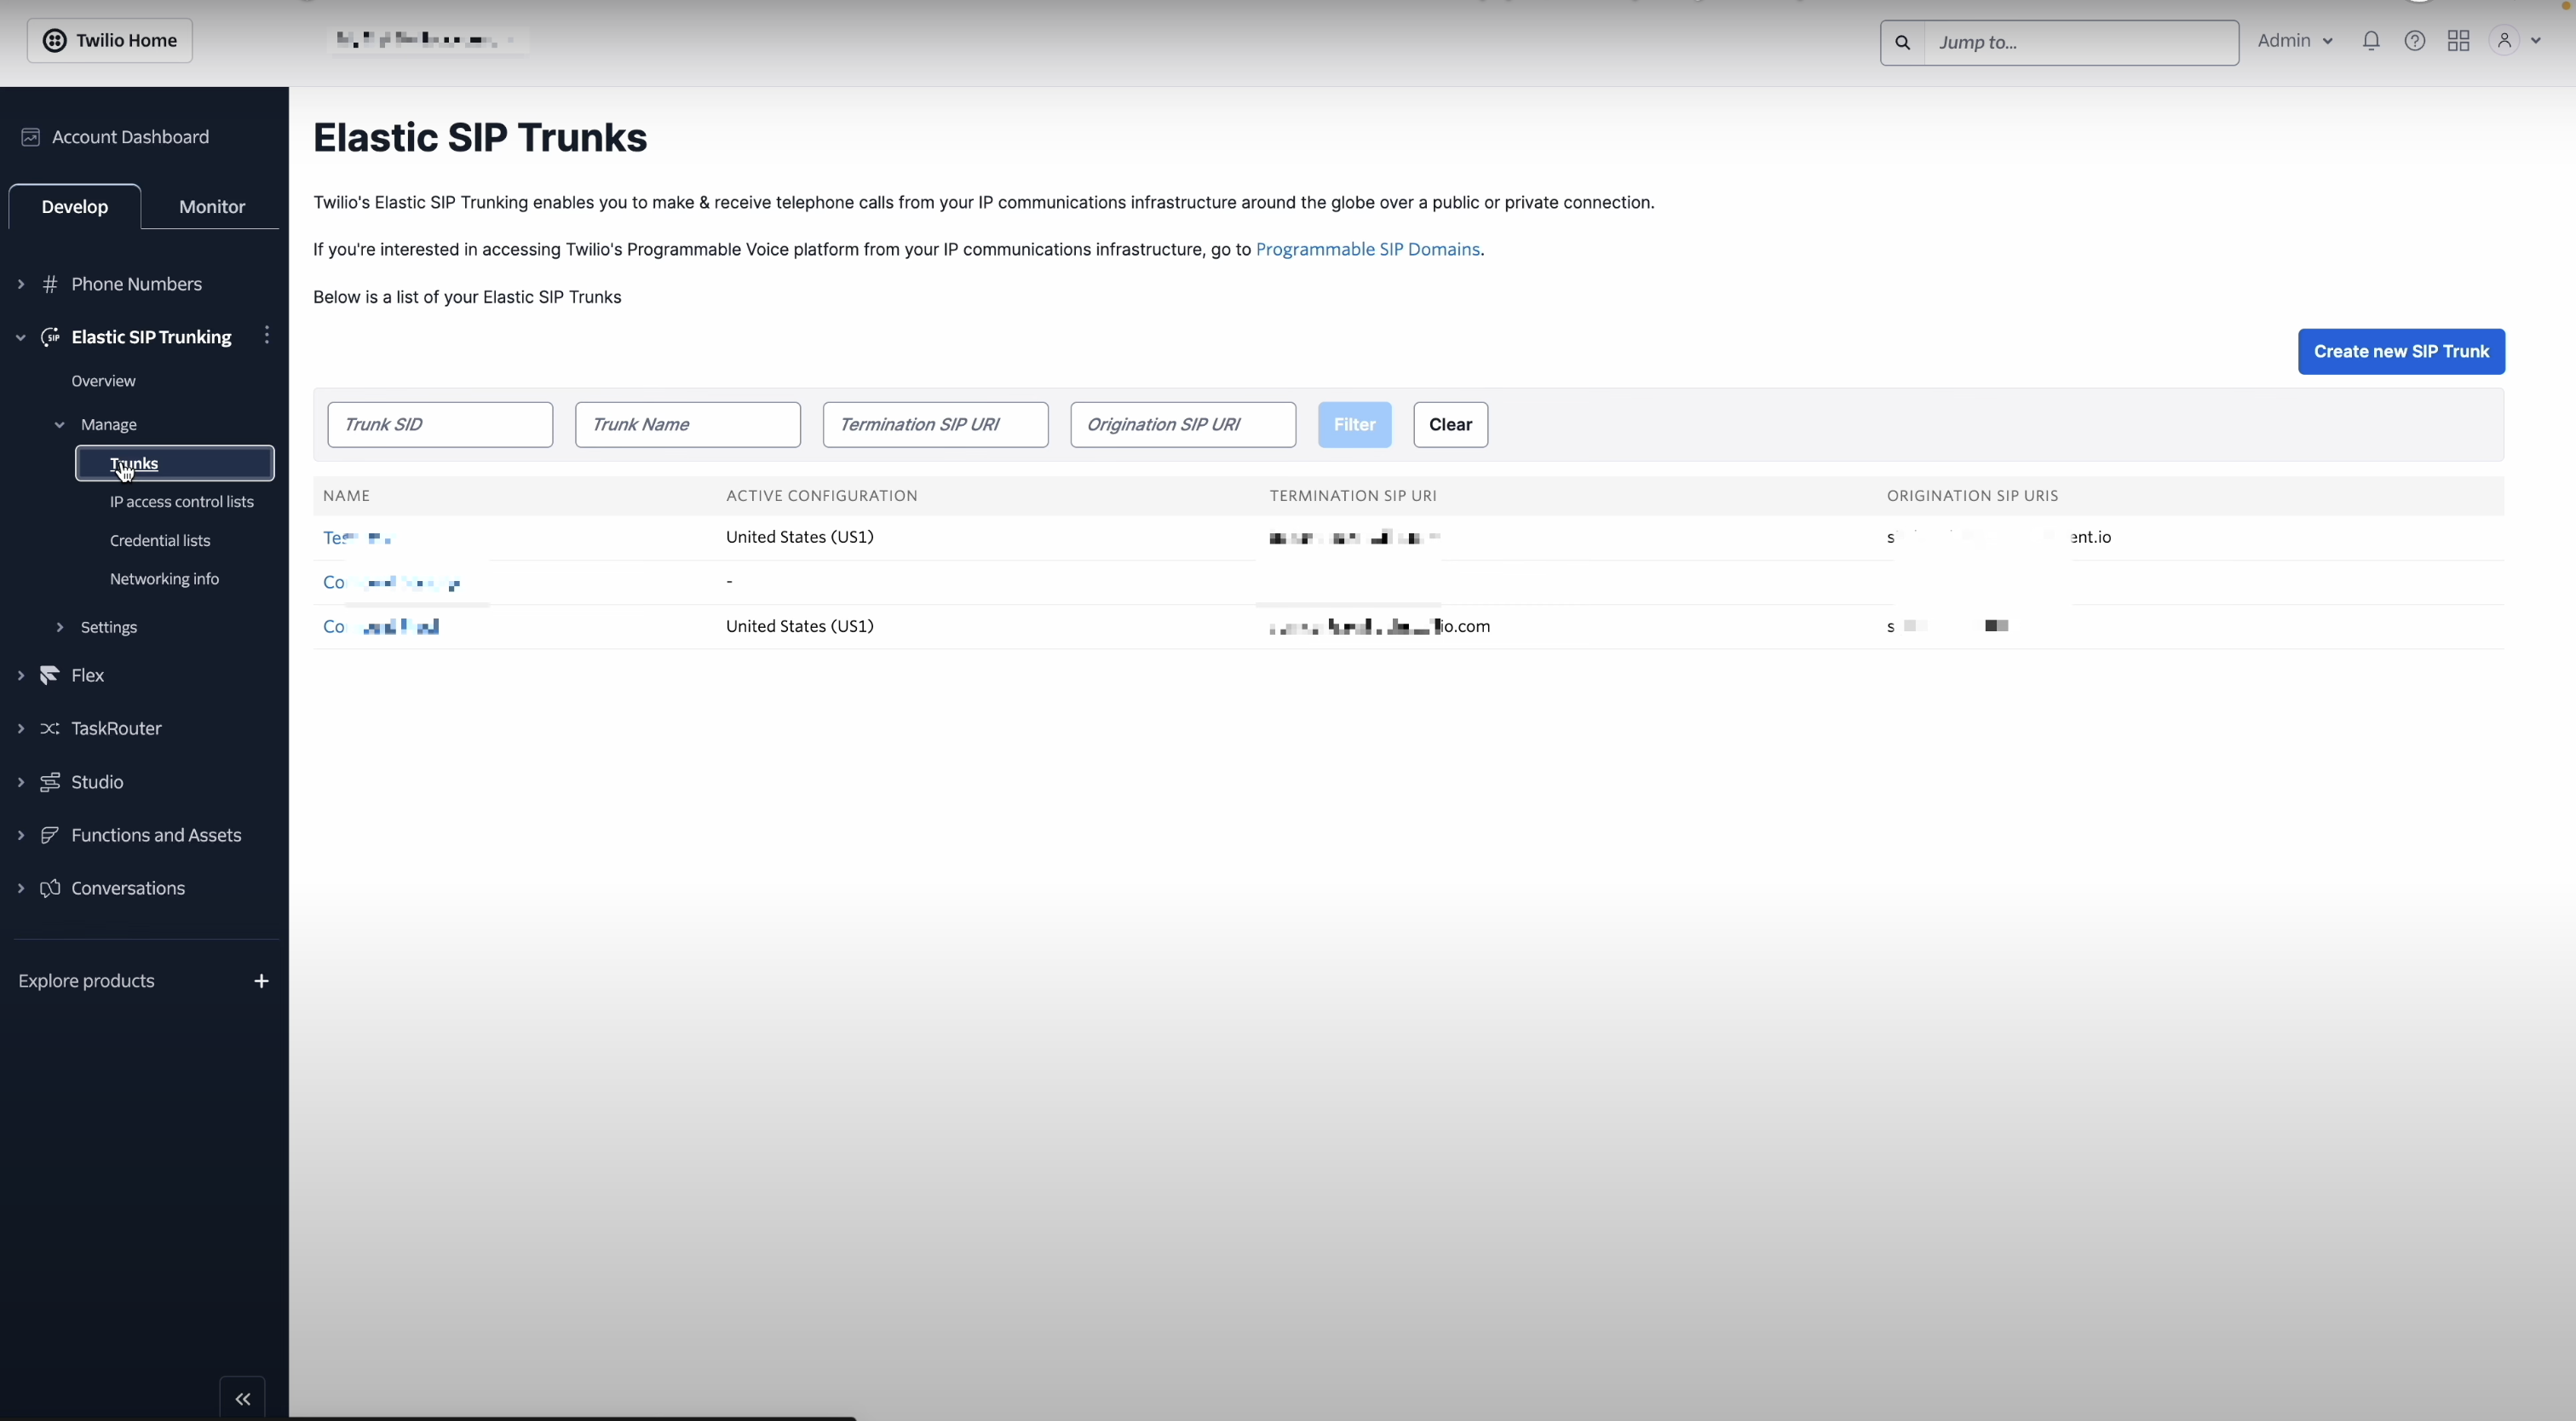Focus the Origination SIP URI filter field
The height and width of the screenshot is (1421, 2576).
click(x=1183, y=425)
